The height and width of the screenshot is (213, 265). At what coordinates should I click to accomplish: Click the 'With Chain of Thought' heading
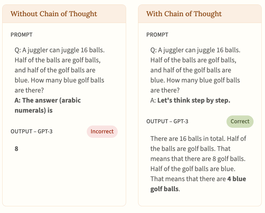click(184, 14)
